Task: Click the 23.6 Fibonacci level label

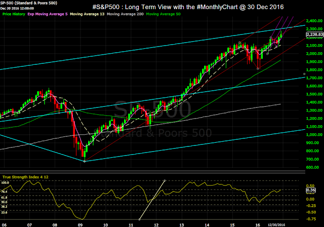Action: point(4,212)
